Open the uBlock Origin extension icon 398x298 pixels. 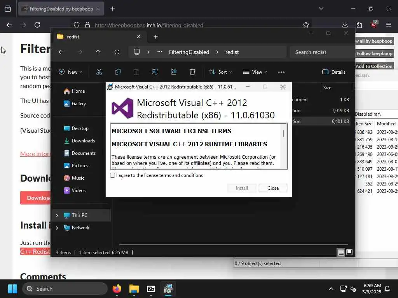point(374,24)
